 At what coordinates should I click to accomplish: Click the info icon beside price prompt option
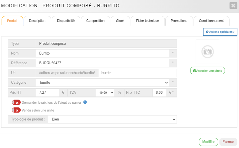click(85, 102)
